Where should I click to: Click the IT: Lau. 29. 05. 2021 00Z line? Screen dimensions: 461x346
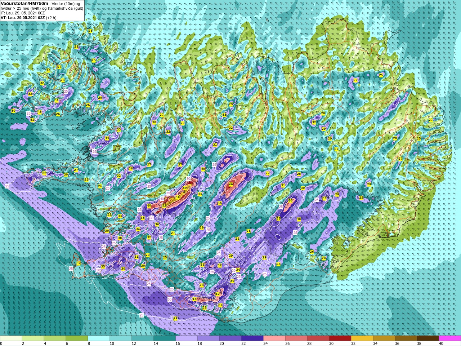point(23,13)
